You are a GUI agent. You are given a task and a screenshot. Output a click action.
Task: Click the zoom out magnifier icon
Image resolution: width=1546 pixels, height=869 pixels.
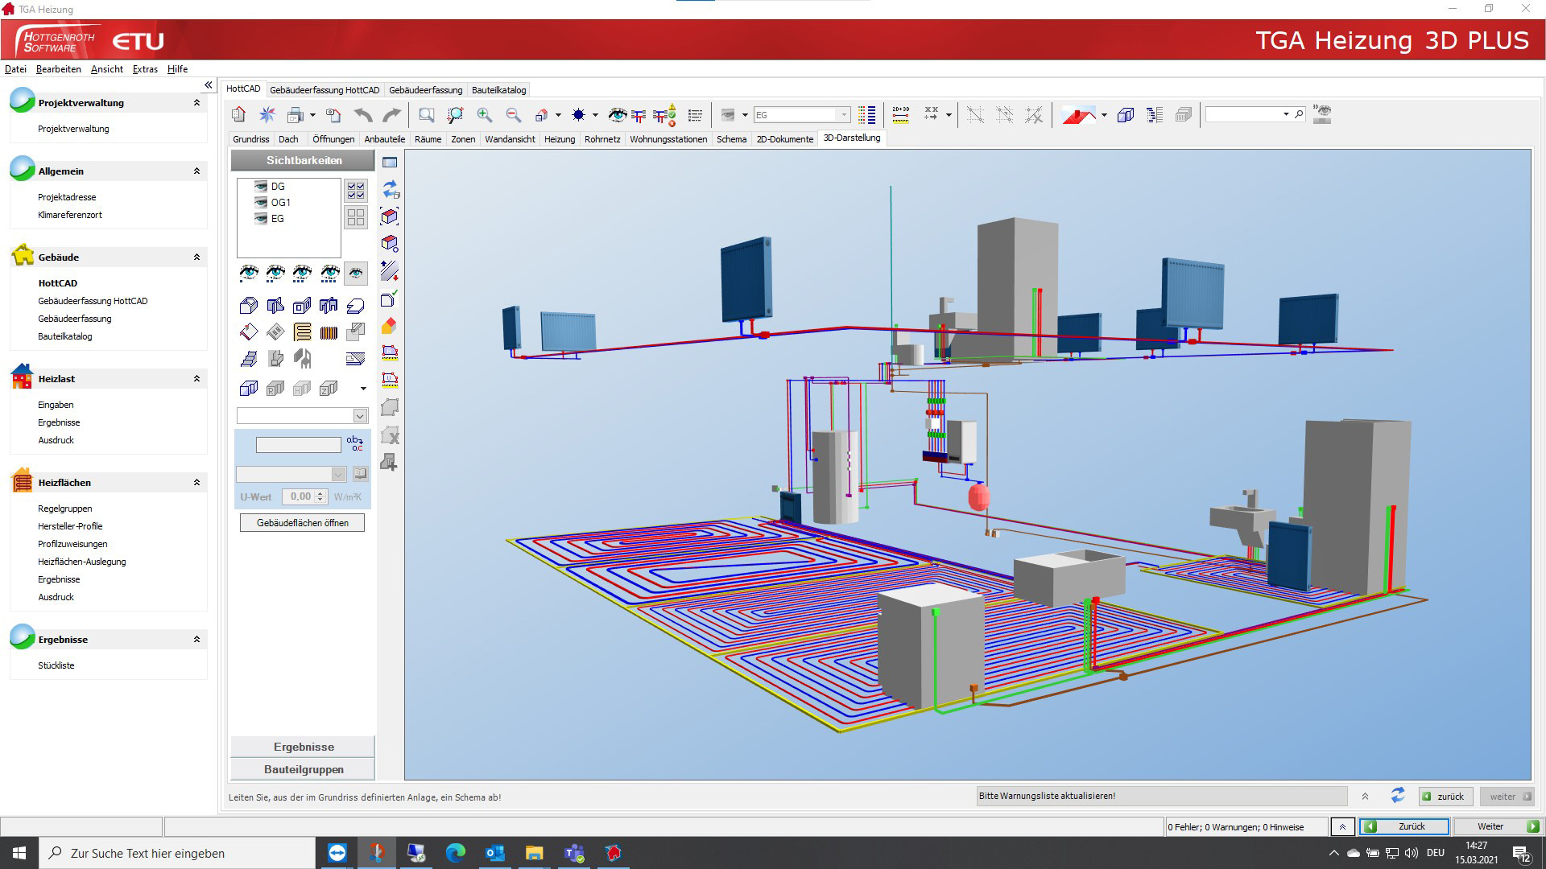point(513,115)
